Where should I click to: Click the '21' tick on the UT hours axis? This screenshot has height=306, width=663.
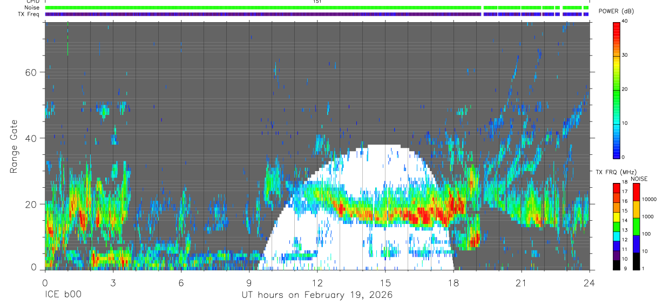coord(521,282)
